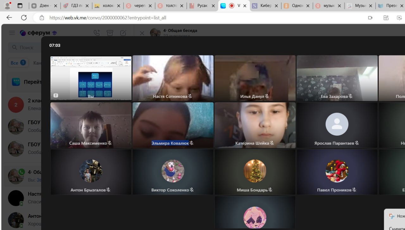Screen dimensions: 405x230
Task: Click Миша Бондарь's Christmas tree avatar
Action: point(255,171)
